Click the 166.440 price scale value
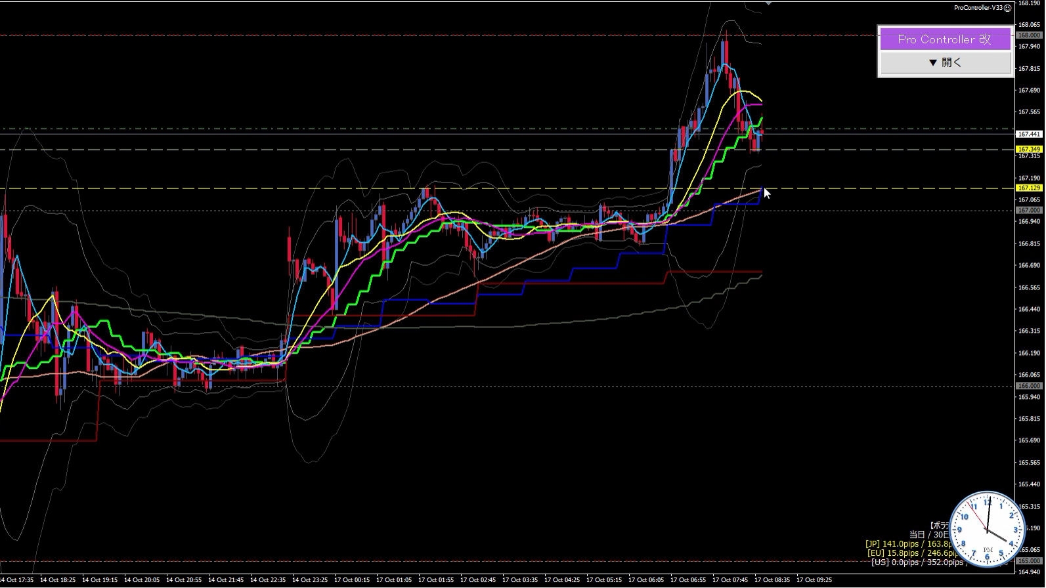 pyautogui.click(x=1029, y=310)
